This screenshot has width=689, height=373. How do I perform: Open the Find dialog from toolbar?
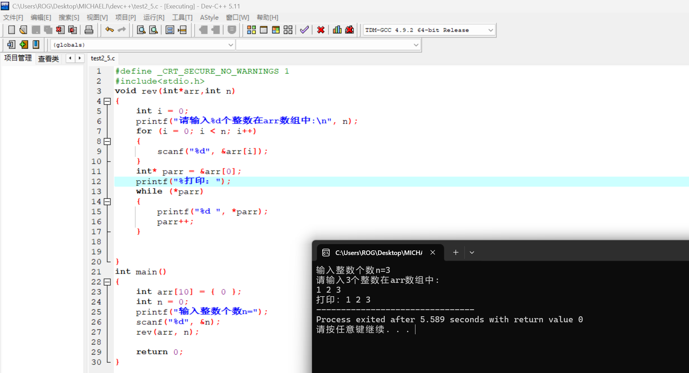tap(141, 30)
